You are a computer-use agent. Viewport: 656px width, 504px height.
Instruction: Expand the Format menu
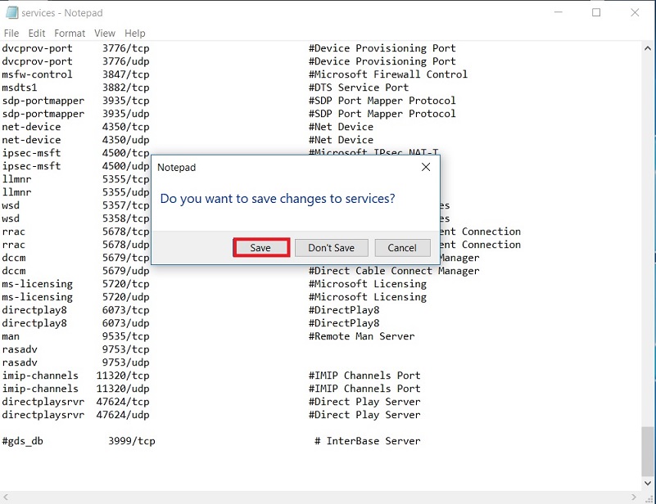[70, 34]
